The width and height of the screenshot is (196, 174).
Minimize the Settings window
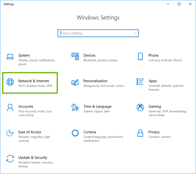tap(168, 4)
